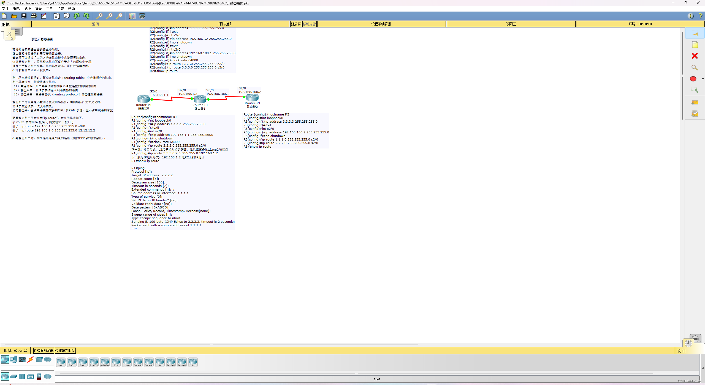Open the Activity Wizard icon
705x385 pixels.
44,16
